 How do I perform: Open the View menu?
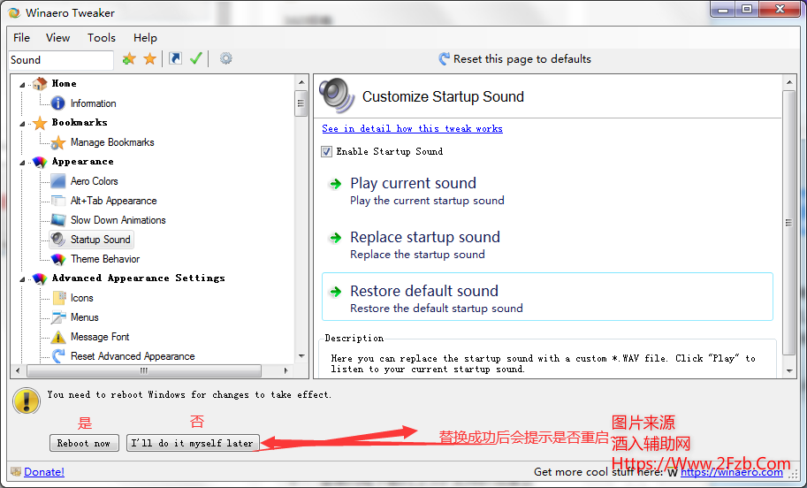(57, 38)
